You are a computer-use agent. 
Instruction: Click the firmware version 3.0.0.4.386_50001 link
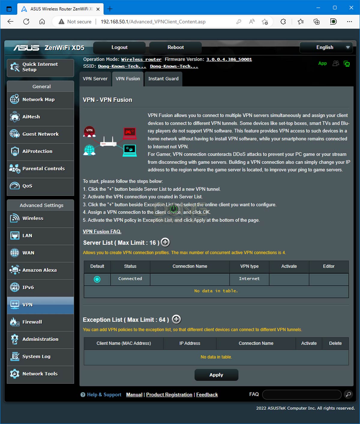(229, 59)
